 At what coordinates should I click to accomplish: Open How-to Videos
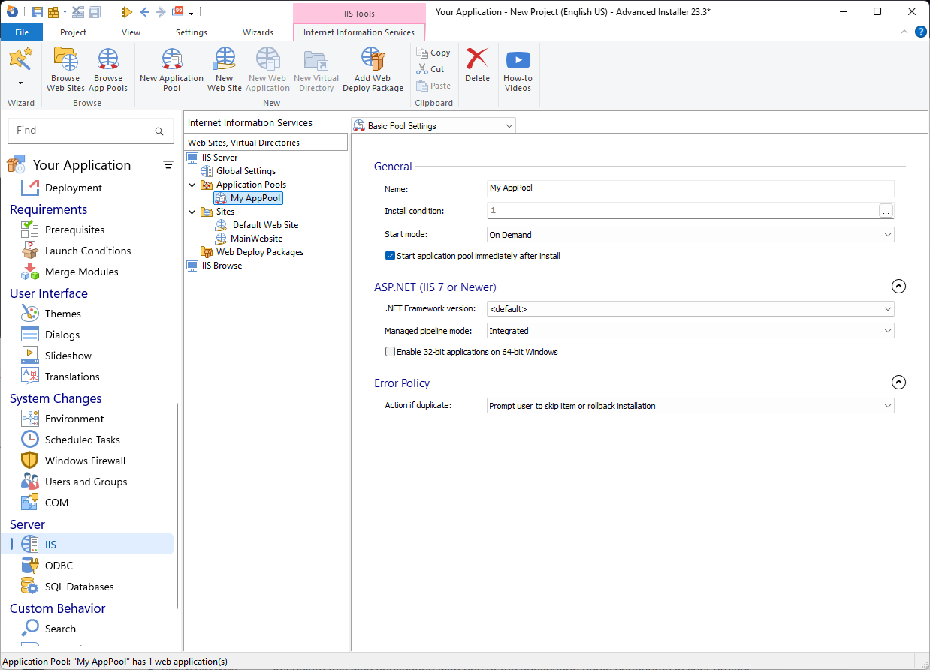click(518, 69)
